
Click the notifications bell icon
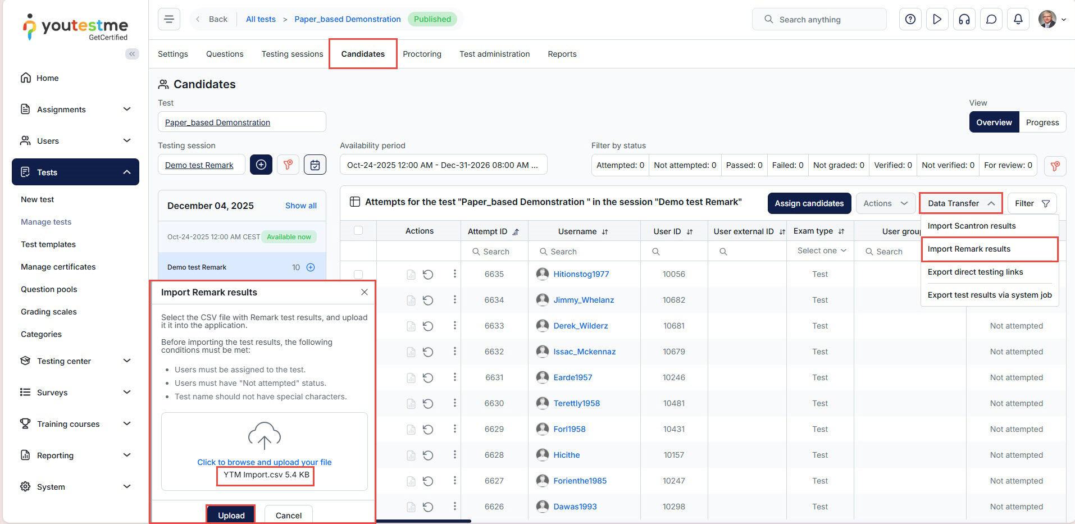[1018, 19]
